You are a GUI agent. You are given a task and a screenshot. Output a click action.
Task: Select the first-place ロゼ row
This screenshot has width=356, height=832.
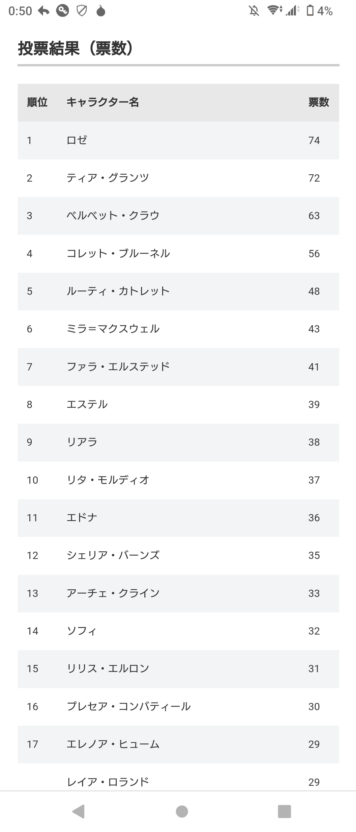click(x=178, y=140)
